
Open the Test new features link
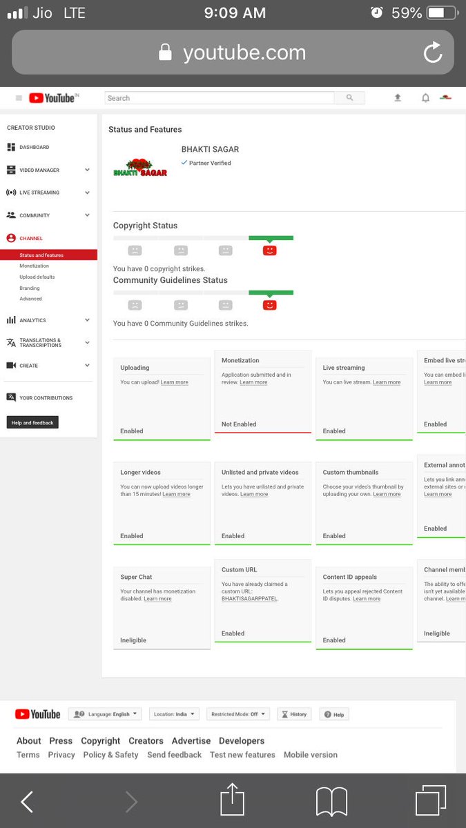(242, 755)
